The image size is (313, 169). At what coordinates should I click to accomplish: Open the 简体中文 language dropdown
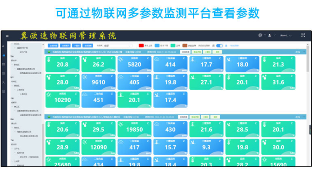click(x=286, y=36)
